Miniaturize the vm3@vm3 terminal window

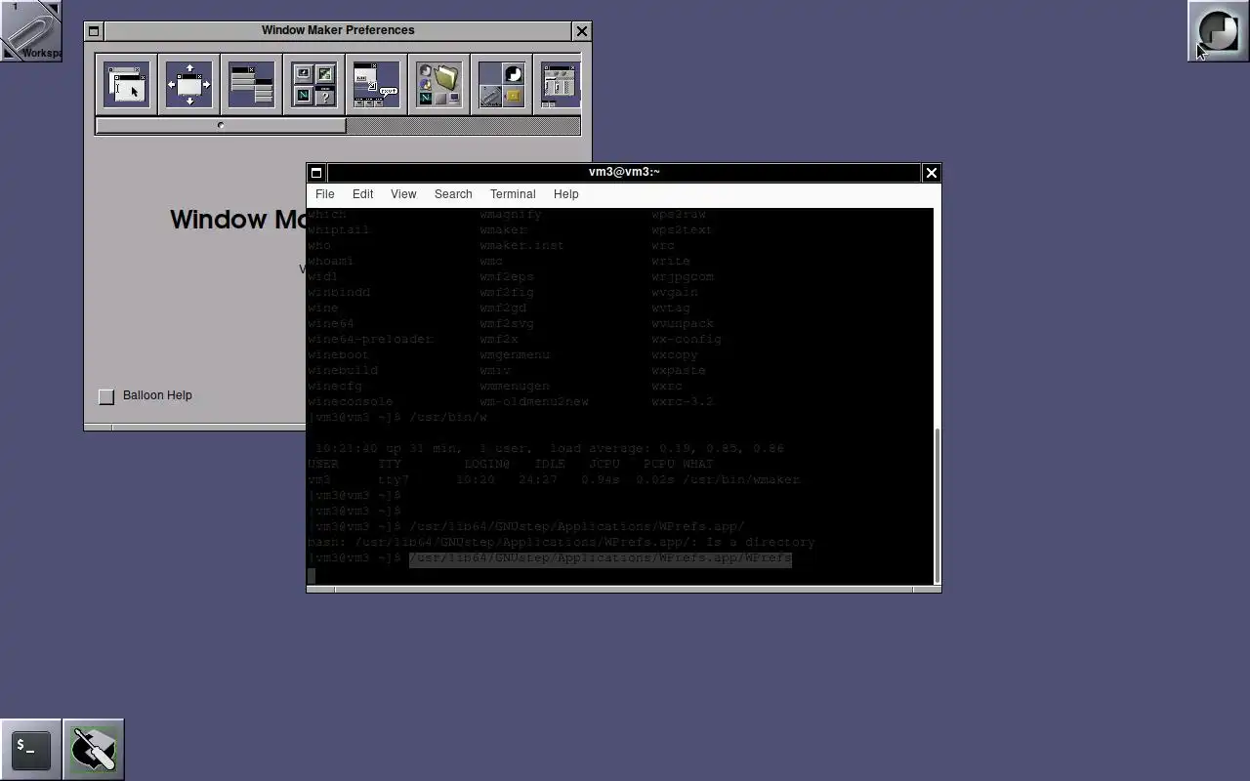316,173
